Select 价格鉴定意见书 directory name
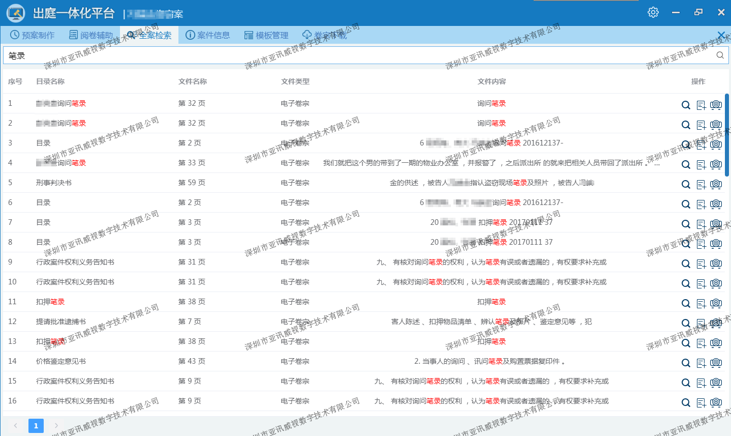 (x=61, y=361)
